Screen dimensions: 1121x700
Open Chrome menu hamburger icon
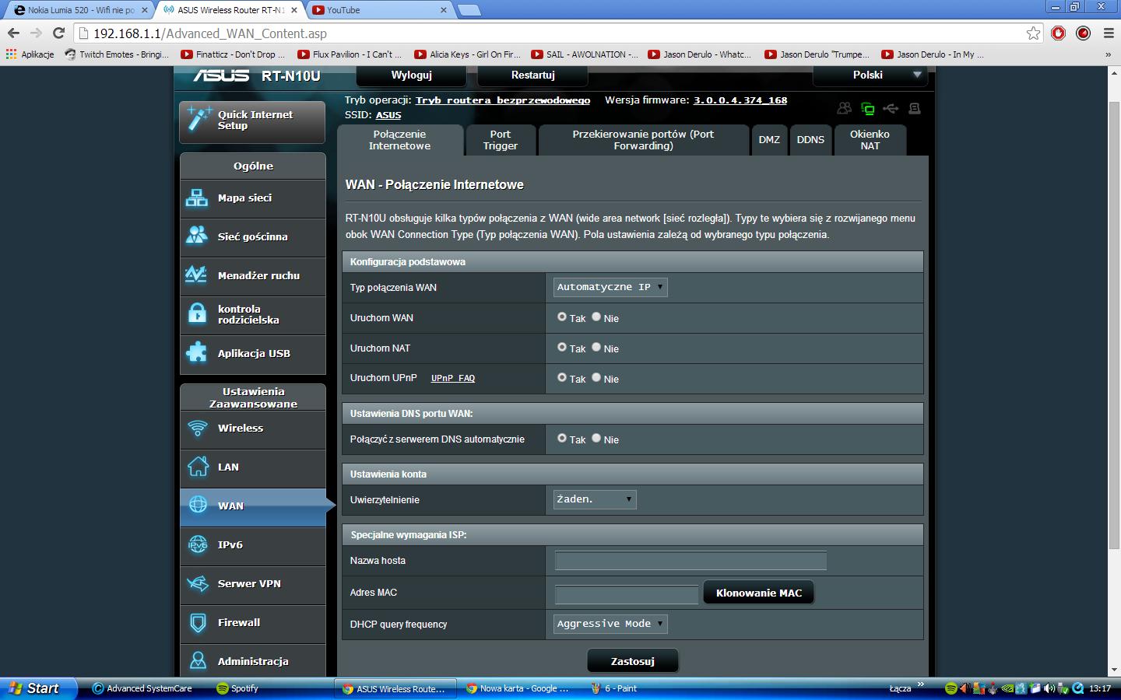coord(1109,33)
